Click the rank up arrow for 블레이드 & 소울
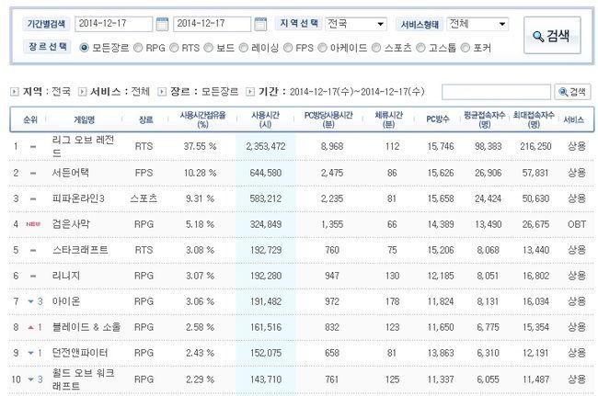Screen dimensions: 598x396 [32, 326]
